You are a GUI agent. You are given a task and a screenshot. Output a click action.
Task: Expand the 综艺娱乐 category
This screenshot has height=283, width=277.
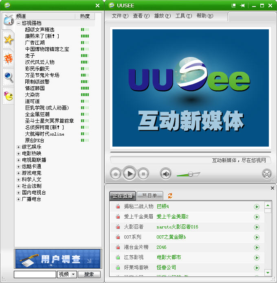pyautogui.click(x=18, y=147)
